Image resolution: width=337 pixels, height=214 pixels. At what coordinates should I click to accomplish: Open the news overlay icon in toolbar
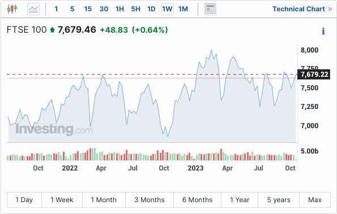pyautogui.click(x=210, y=9)
